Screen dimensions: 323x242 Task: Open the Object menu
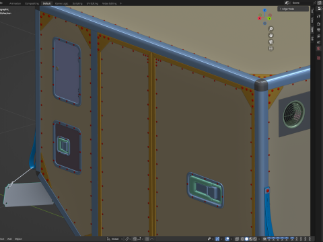(18, 239)
